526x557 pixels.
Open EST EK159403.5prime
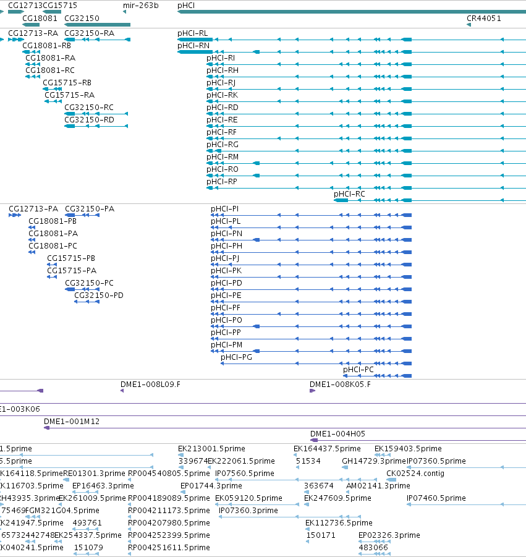(408, 449)
